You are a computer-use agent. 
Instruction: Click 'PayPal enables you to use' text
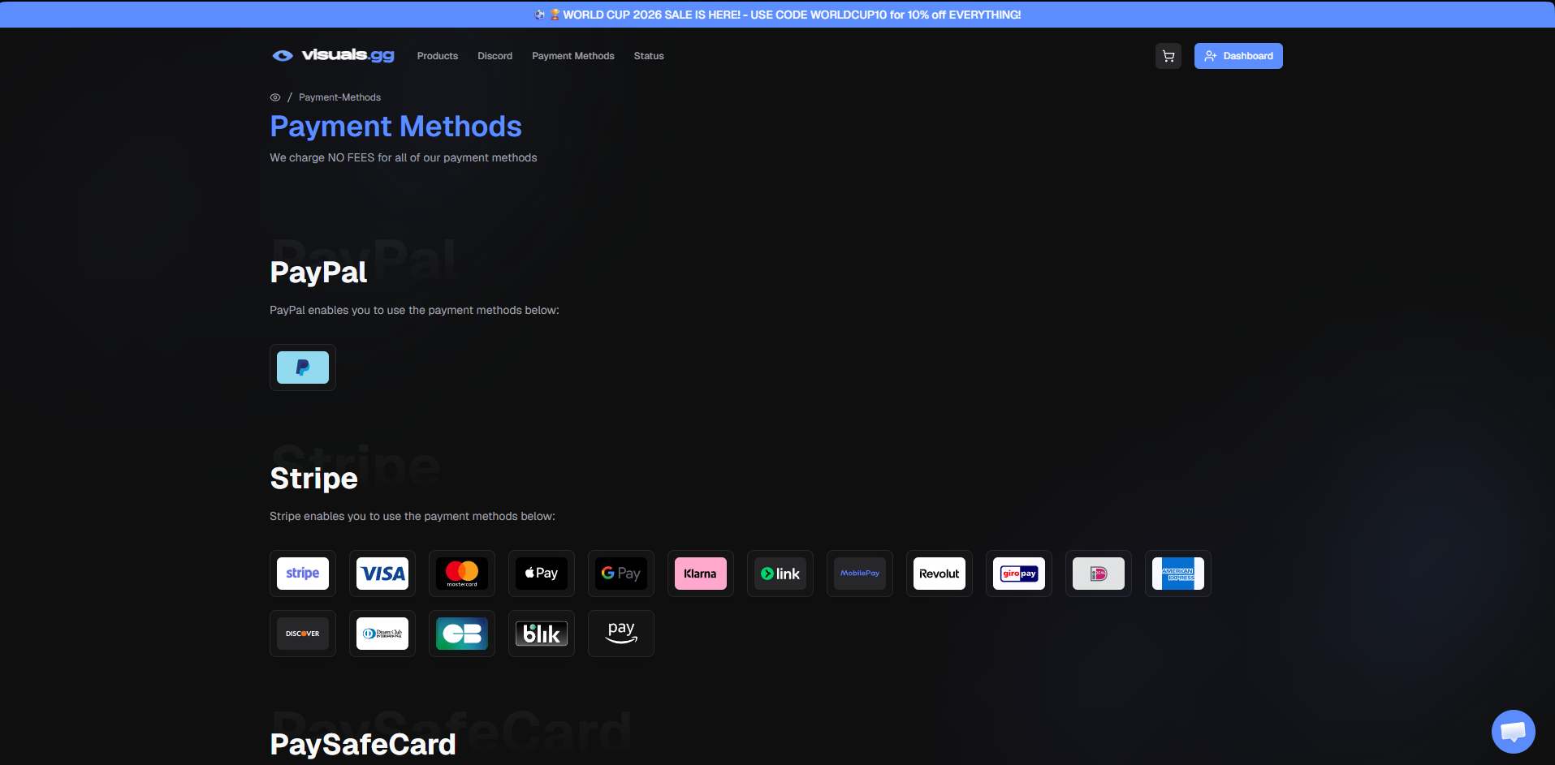414,310
